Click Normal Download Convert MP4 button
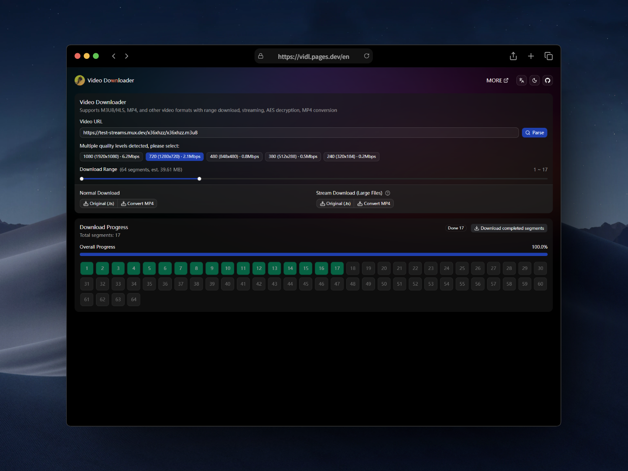This screenshot has height=471, width=628. [x=137, y=204]
